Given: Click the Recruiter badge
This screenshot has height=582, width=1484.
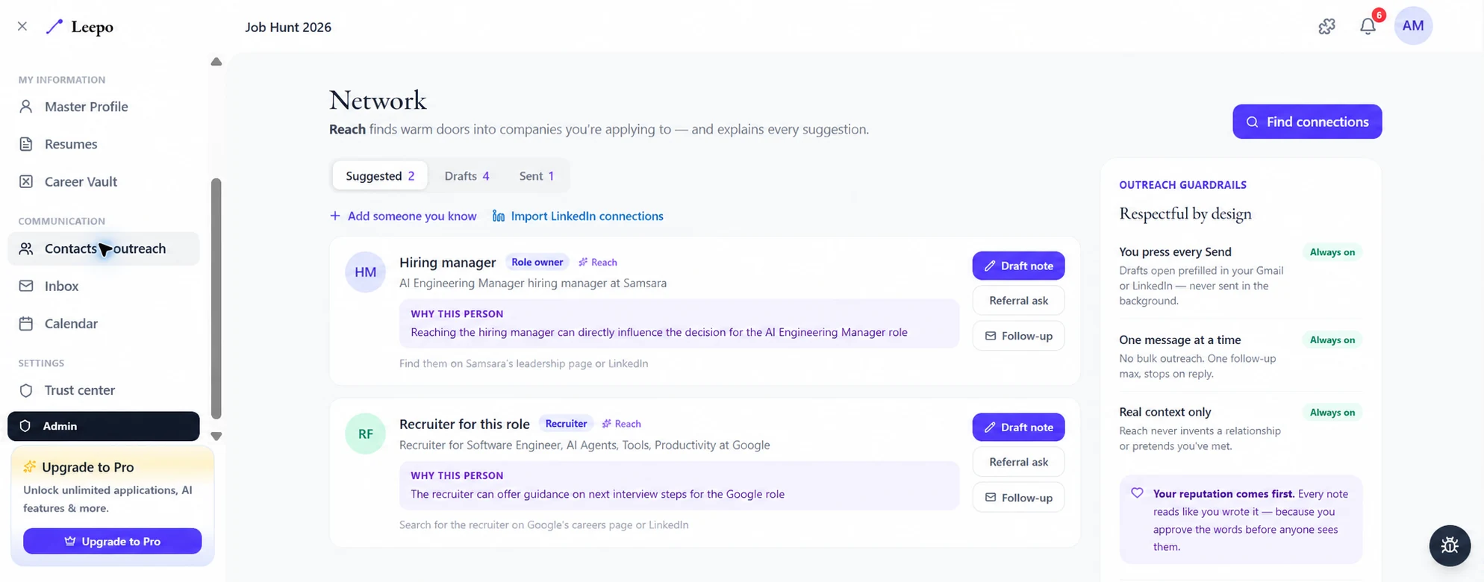Looking at the screenshot, I should 566,423.
